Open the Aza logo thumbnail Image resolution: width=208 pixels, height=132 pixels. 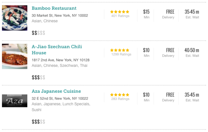coord(15,101)
